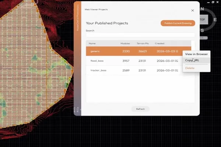
Task: Sort projects by the Name column header
Action: coord(92,43)
